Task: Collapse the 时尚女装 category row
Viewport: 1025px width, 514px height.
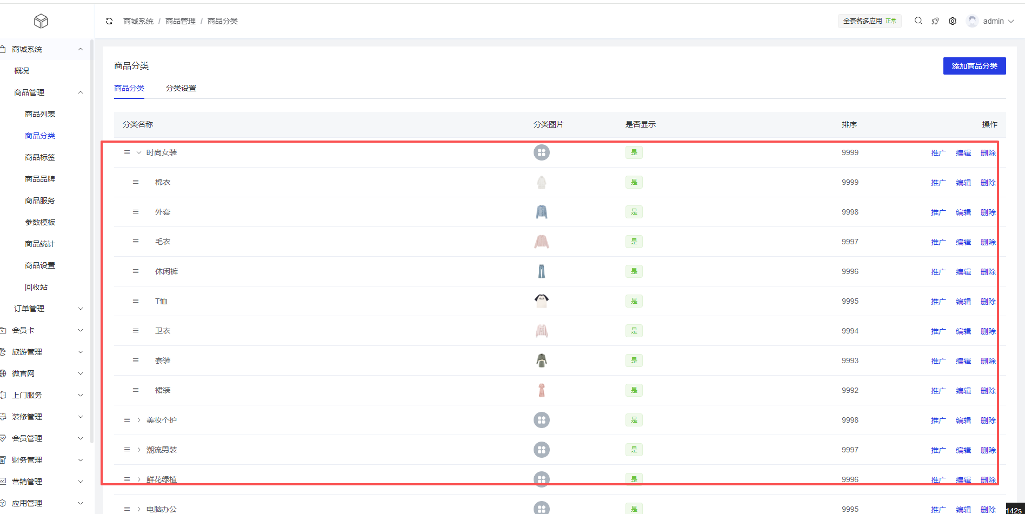Action: coord(139,152)
